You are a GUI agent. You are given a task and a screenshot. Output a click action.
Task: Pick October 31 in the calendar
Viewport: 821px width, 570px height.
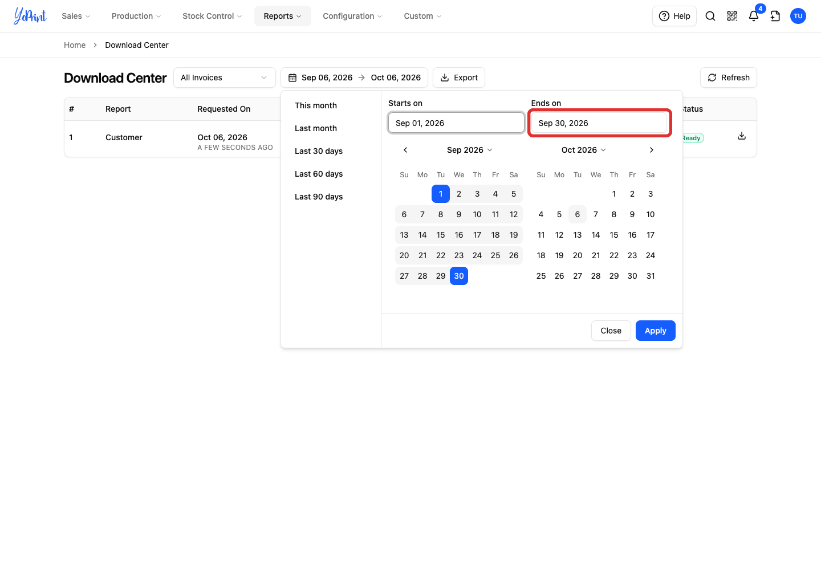[x=651, y=276]
